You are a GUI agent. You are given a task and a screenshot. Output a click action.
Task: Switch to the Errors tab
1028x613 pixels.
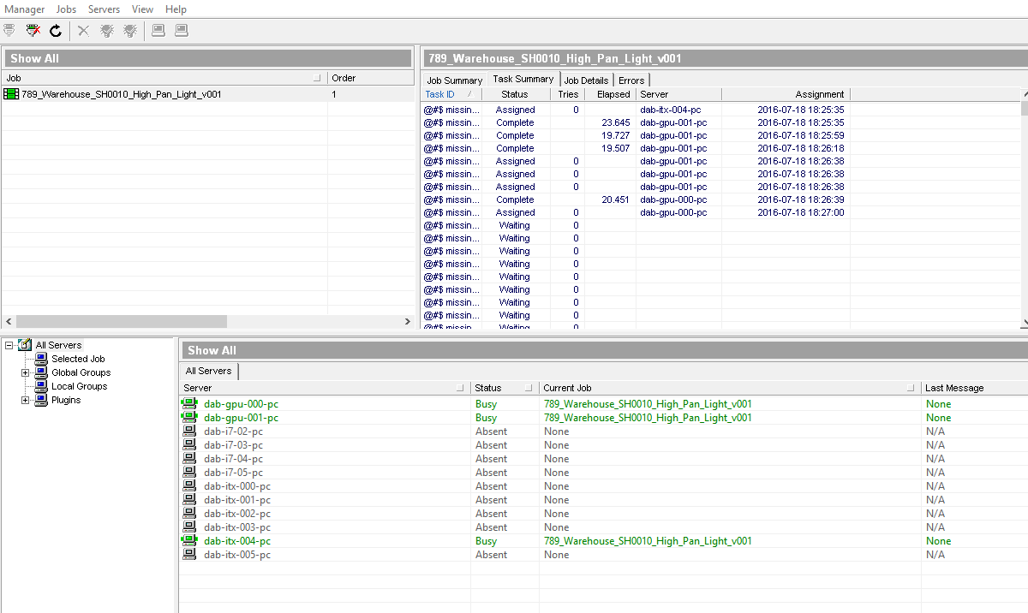631,80
